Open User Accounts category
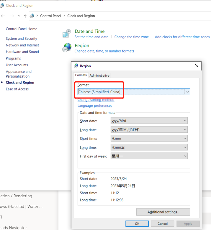211x230 pixels. point(17,65)
